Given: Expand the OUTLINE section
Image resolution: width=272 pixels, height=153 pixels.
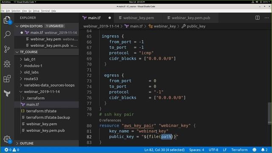Looking at the screenshot, I should point(17,143).
